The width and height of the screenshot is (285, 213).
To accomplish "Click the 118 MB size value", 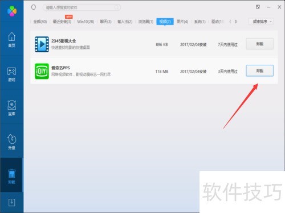I will coord(162,72).
